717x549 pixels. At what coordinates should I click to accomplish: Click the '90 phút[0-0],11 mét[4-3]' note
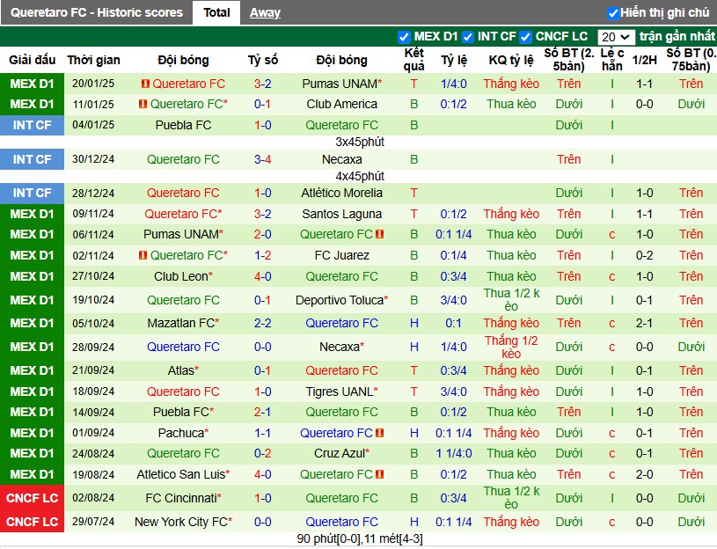tap(360, 539)
